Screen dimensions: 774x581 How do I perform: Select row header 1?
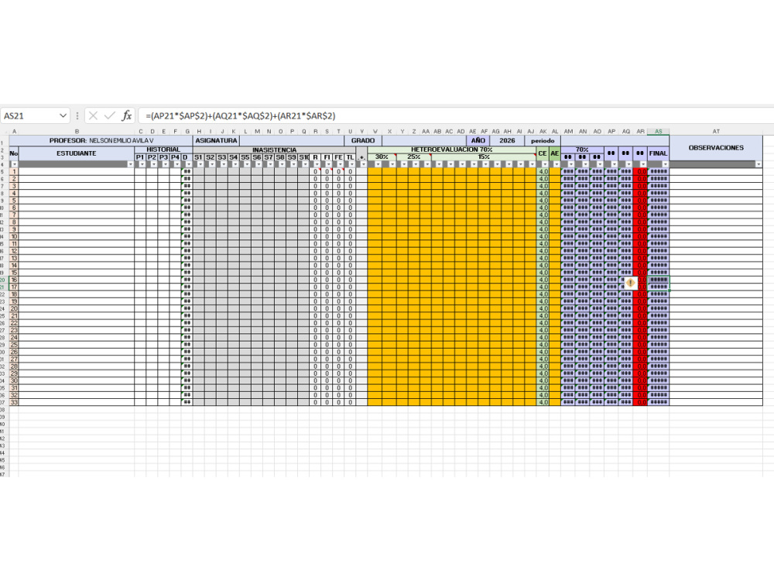(3, 143)
